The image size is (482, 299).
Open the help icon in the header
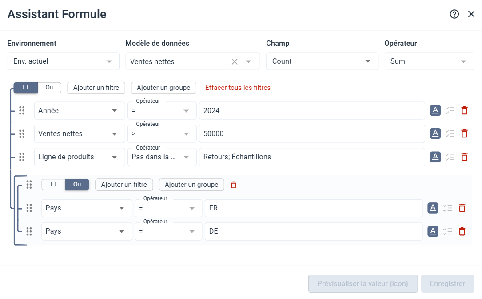[x=454, y=14]
